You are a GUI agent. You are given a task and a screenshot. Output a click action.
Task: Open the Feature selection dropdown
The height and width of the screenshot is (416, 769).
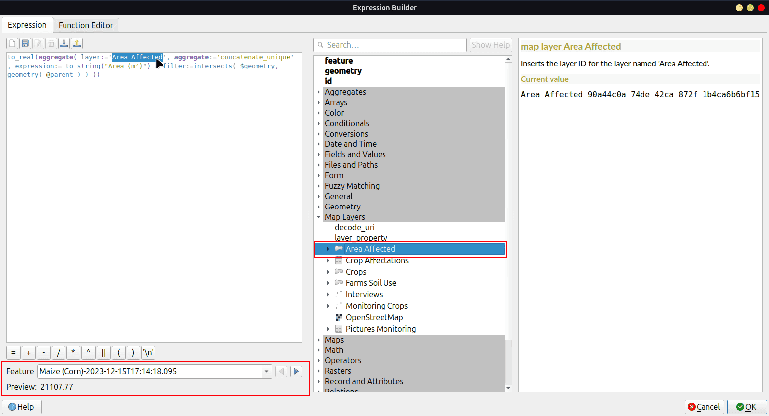point(267,371)
